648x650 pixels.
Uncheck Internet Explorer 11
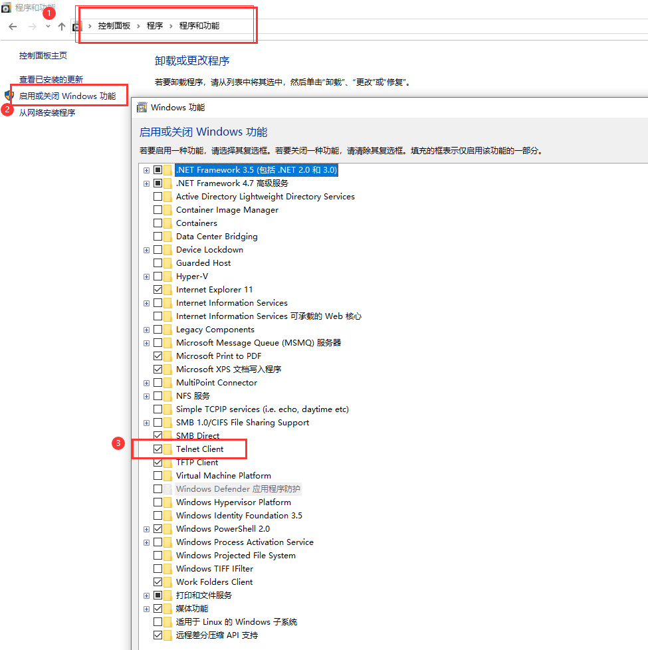tap(158, 289)
